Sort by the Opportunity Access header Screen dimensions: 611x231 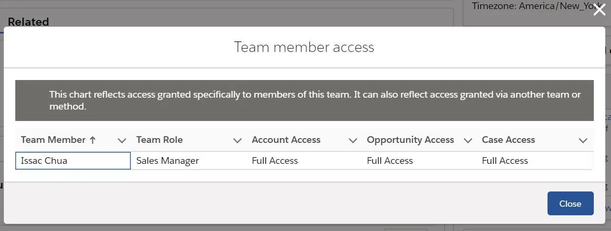(x=411, y=140)
